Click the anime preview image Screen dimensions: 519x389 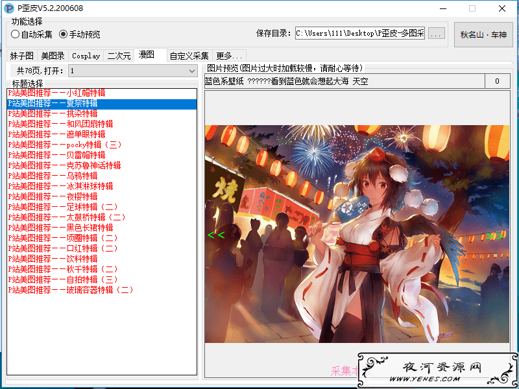(357, 234)
